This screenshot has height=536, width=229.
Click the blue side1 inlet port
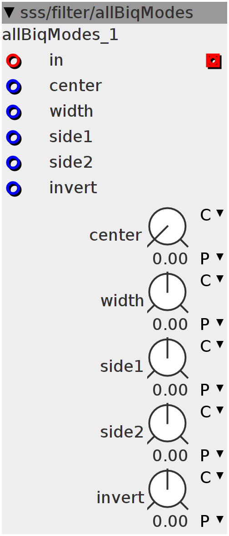pyautogui.click(x=14, y=138)
